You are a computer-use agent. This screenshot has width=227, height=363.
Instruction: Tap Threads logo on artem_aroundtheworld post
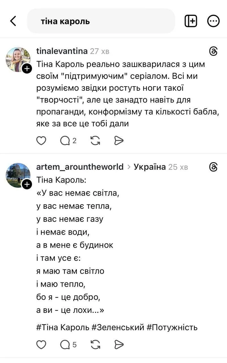click(213, 167)
